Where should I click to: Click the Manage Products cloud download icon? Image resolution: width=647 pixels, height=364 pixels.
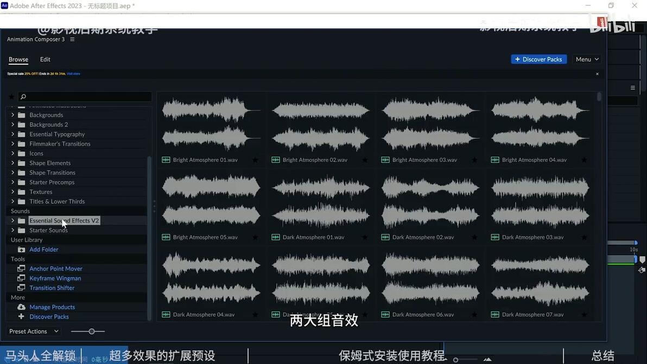pos(21,307)
